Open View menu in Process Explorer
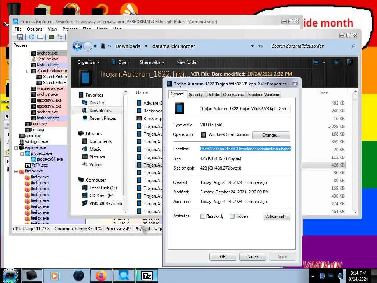The width and height of the screenshot is (377, 283). [52, 29]
